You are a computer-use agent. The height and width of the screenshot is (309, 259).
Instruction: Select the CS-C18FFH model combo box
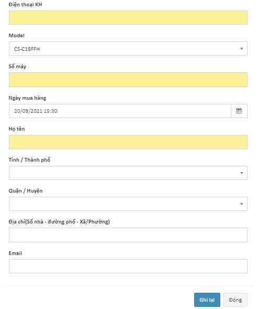pos(128,48)
